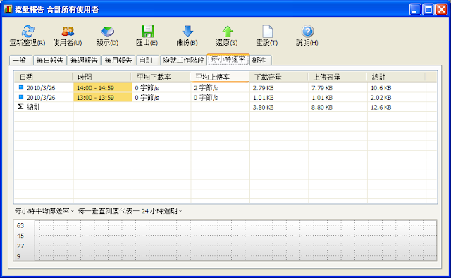
Task: Click the traffic report title bar icon
Action: (x=8, y=9)
